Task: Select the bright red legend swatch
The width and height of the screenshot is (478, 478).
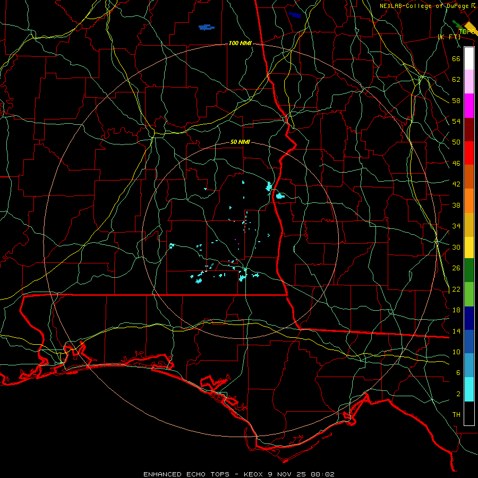Action: [x=469, y=153]
